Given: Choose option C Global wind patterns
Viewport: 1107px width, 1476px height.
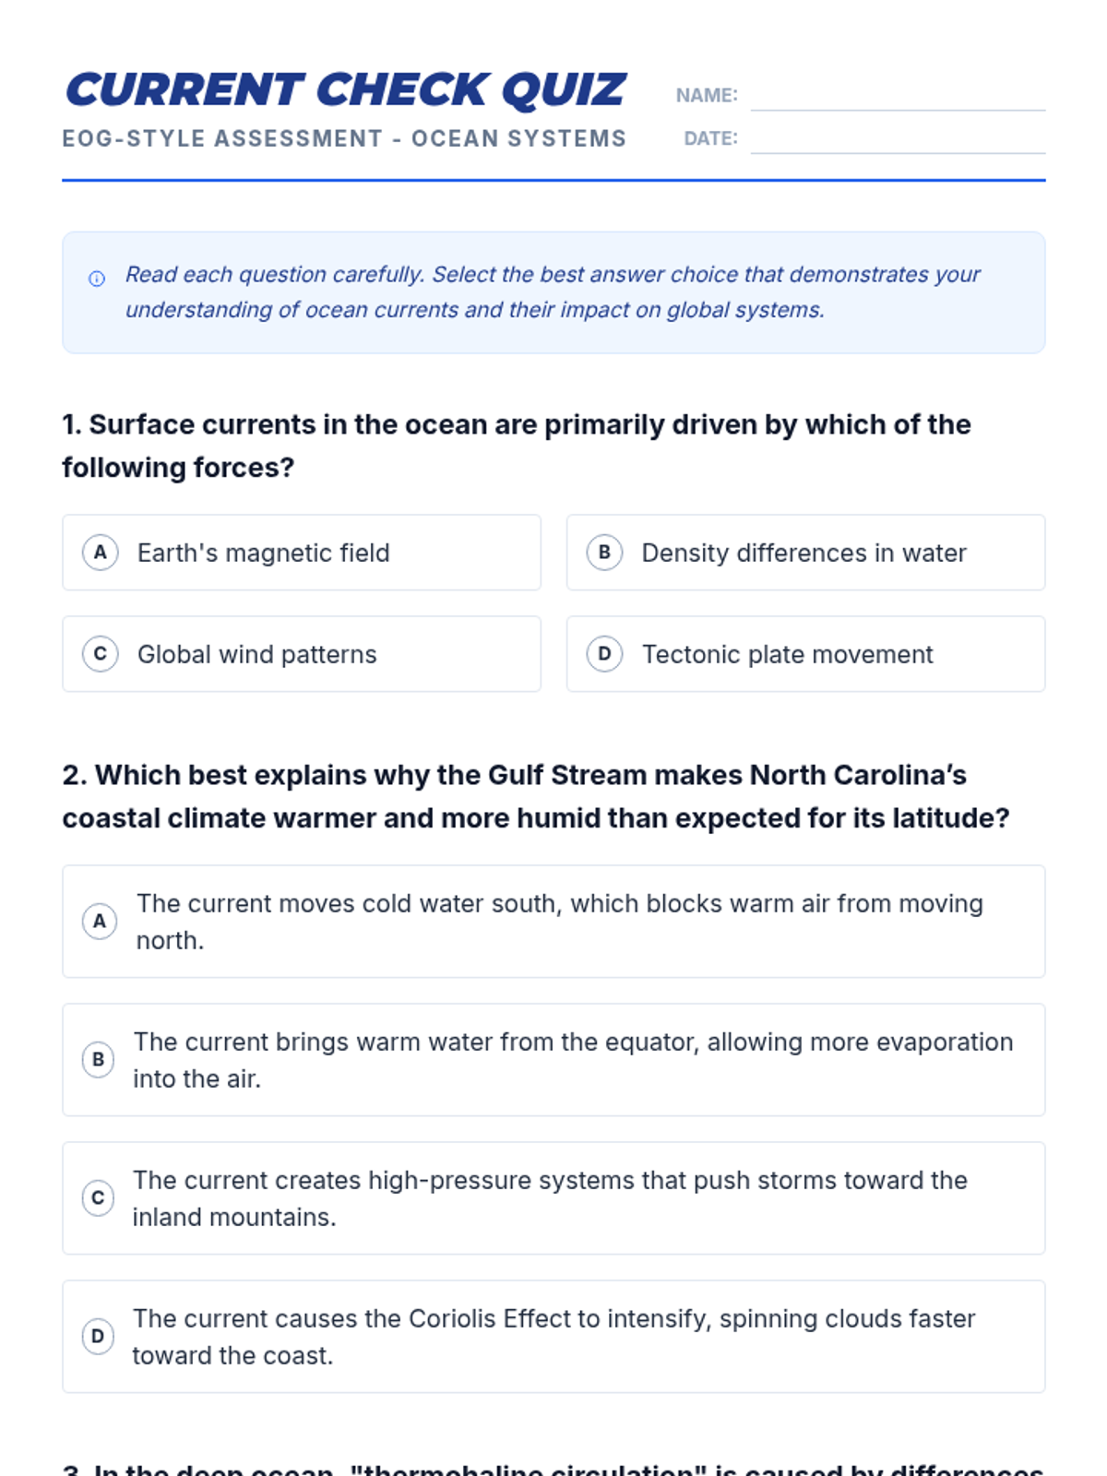Looking at the screenshot, I should [x=256, y=654].
